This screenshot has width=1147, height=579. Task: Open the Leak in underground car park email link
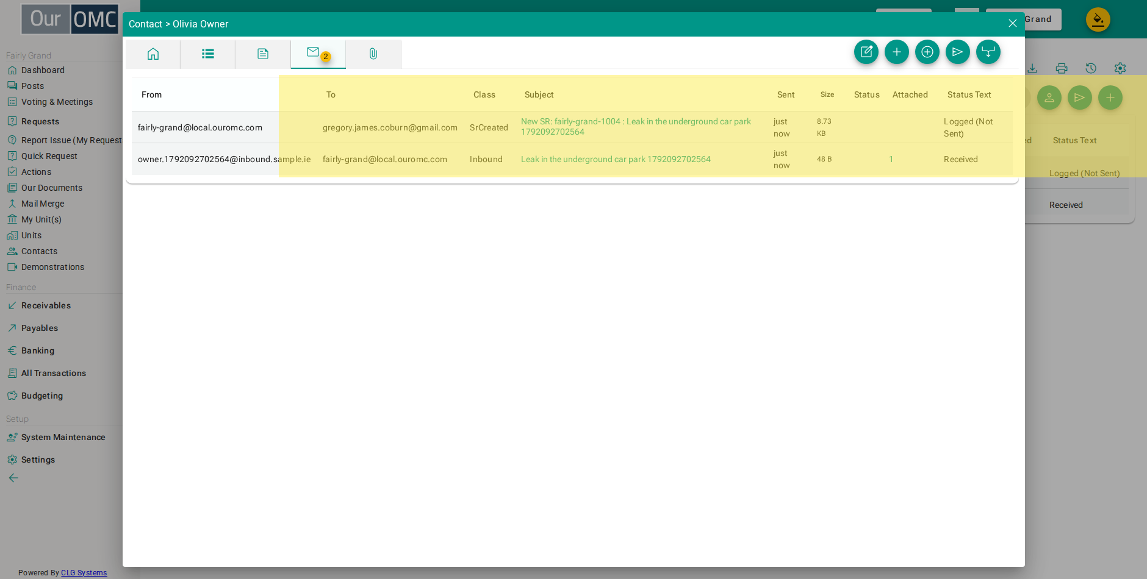[x=616, y=159]
